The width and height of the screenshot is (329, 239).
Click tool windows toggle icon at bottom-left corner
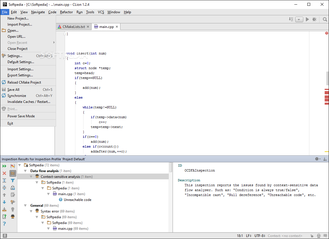pyautogui.click(x=4, y=236)
